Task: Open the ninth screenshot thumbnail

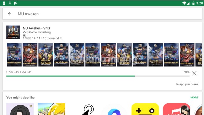Action: coord(140,55)
